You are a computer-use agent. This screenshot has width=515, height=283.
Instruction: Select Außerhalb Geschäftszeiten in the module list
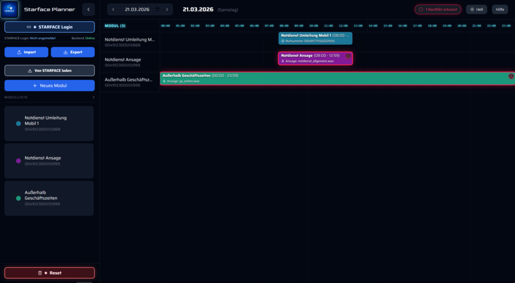49,198
